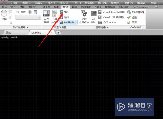Click the insert message icon next to 录制
Viewport: 163px width, 119px height.
tap(10, 12)
